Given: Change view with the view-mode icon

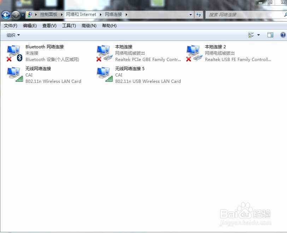Looking at the screenshot, I should [251, 35].
